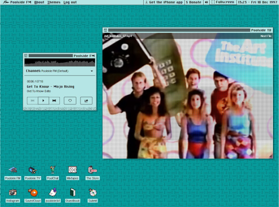Image resolution: width=279 pixels, height=207 pixels.
Task: Click the Poolside FM logo in menu bar
Action: [6, 2]
